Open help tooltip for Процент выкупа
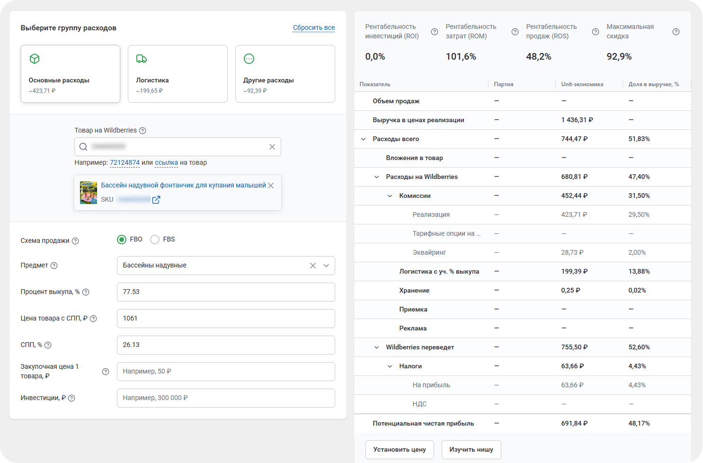Screen dimensions: 703x463 click(86, 292)
